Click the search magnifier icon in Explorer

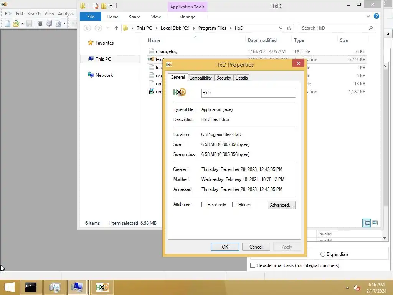[x=370, y=28]
